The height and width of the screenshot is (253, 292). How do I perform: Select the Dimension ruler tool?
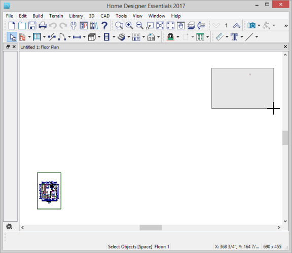220,37
